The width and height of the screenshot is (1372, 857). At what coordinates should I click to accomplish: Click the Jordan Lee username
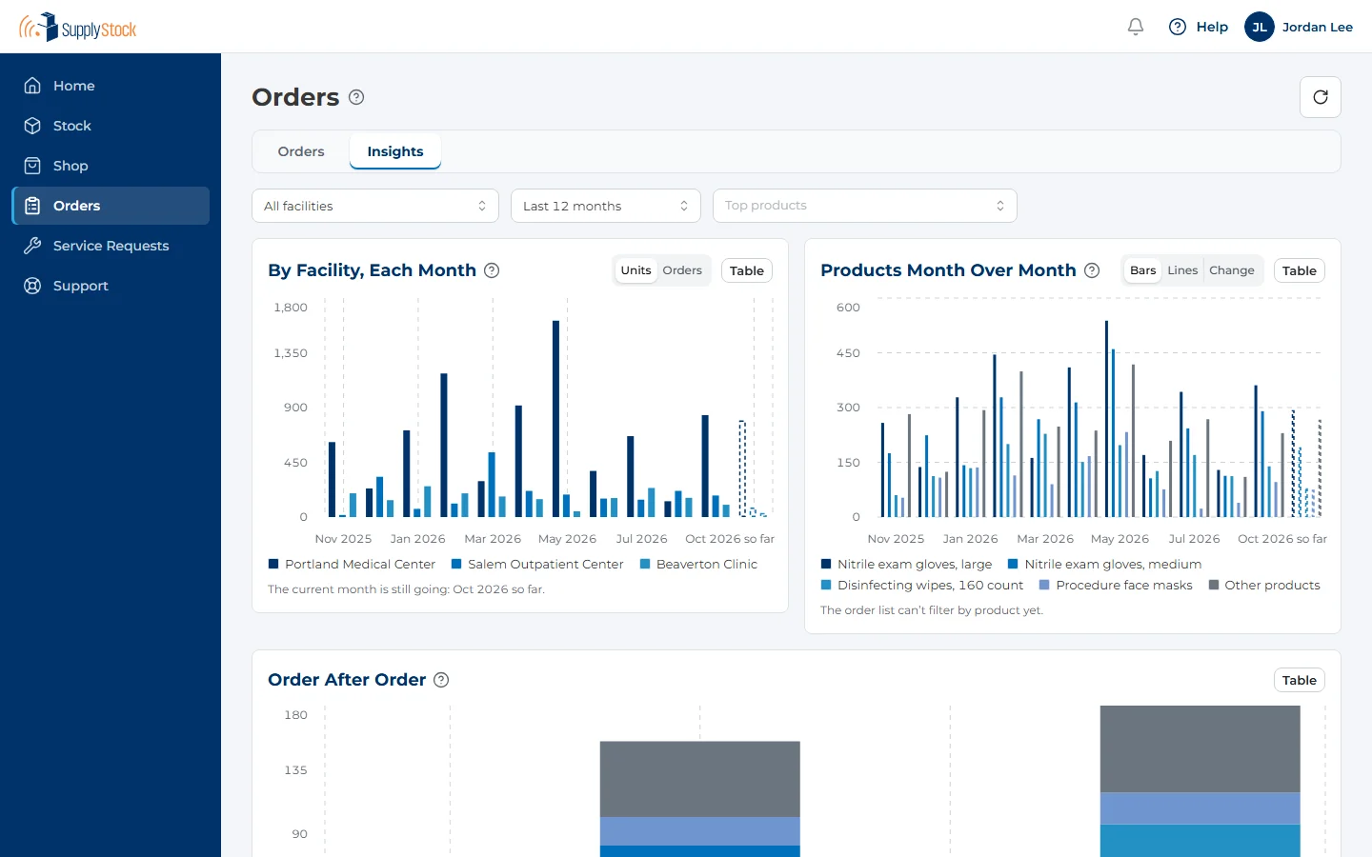(x=1318, y=27)
